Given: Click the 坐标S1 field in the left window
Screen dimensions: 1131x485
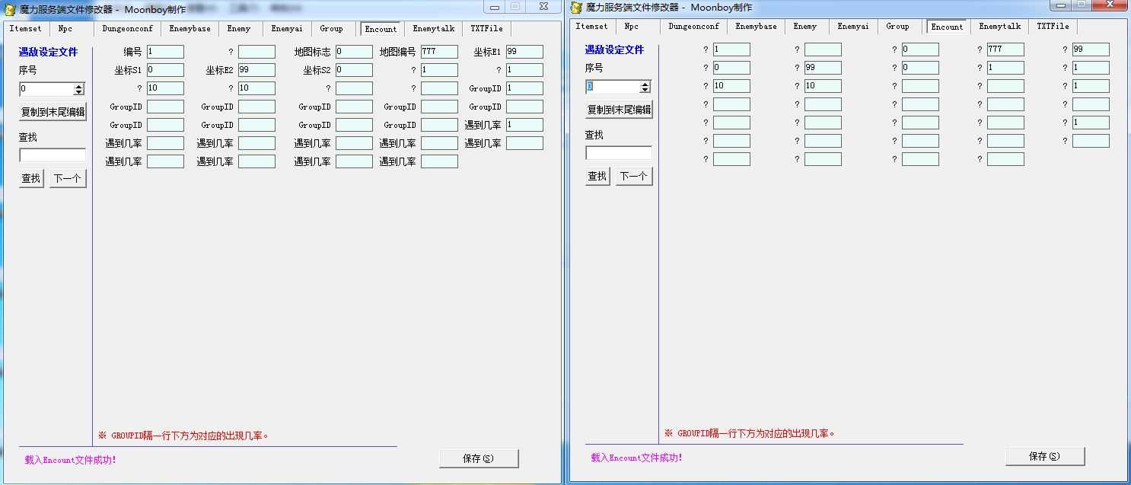Looking at the screenshot, I should [x=165, y=70].
